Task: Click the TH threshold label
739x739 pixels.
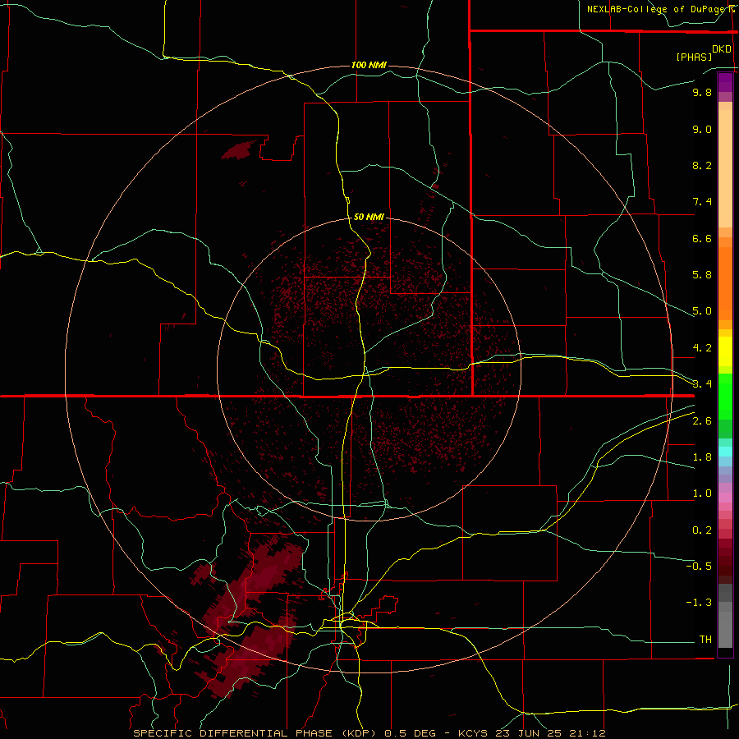Action: pos(705,640)
